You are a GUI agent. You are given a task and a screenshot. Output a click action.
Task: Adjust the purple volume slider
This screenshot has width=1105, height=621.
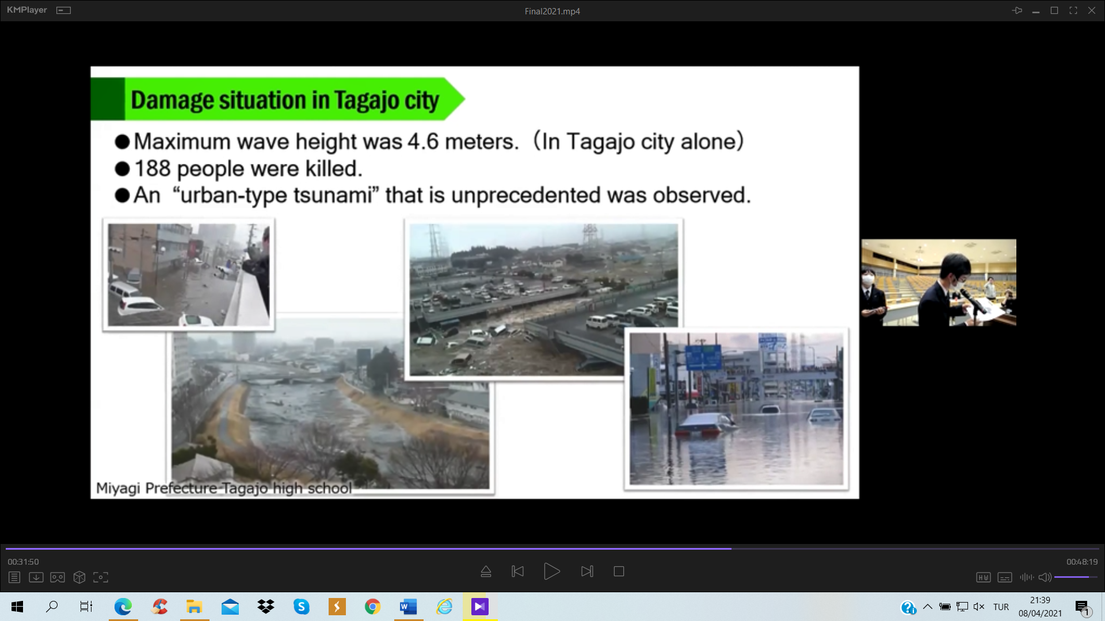pyautogui.click(x=1075, y=577)
